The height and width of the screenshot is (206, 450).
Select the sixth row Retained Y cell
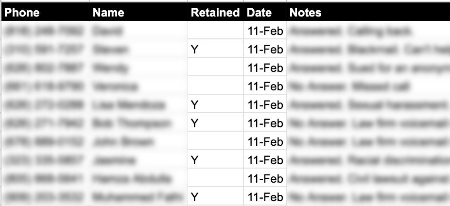click(x=216, y=122)
